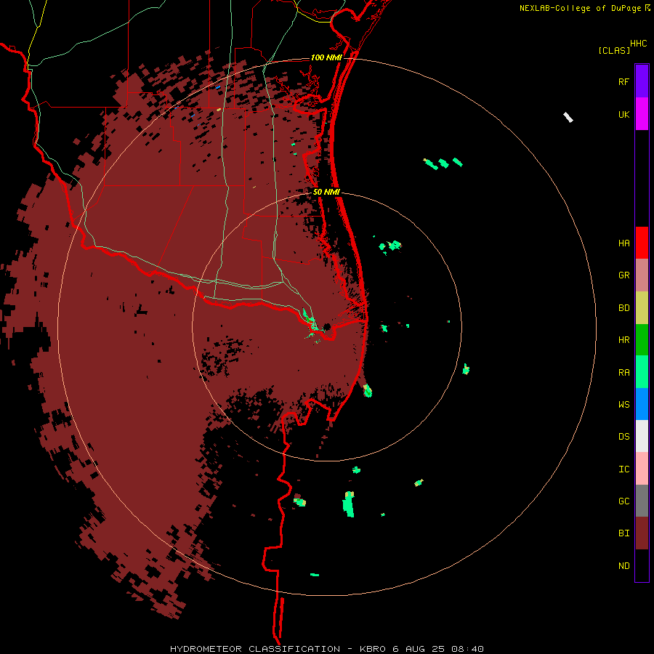Click the GC legend label
The width and height of the screenshot is (654, 654).
(623, 501)
